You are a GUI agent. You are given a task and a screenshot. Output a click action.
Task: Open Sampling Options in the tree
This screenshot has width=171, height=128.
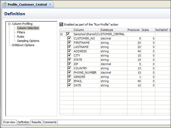28,41
